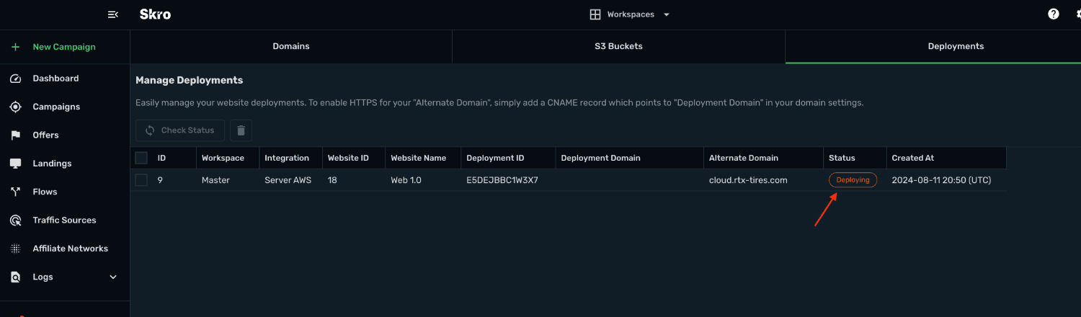Click the Campaigns target icon

[15, 107]
